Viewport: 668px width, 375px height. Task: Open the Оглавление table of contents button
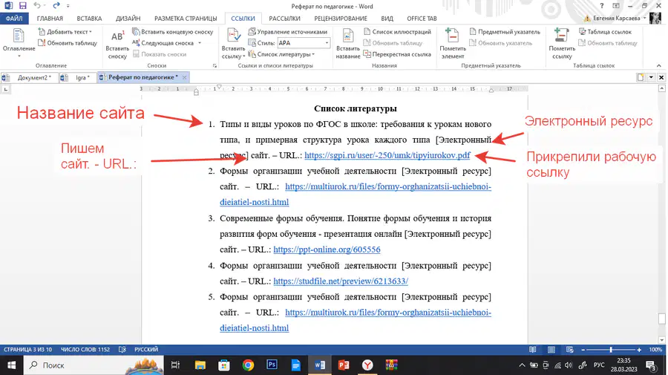(19, 43)
